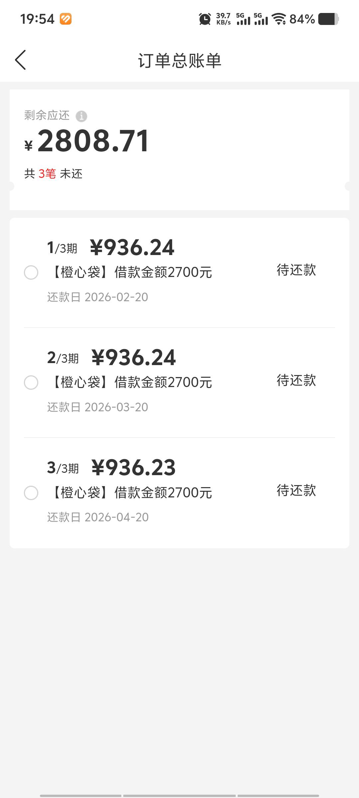This screenshot has width=359, height=798.
Task: Tap the network speed KB/s indicator
Action: pos(223,19)
